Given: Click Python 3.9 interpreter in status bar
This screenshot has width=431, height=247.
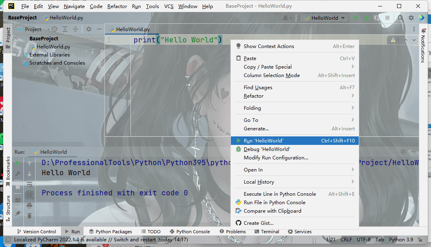Looking at the screenshot, I should click(401, 240).
